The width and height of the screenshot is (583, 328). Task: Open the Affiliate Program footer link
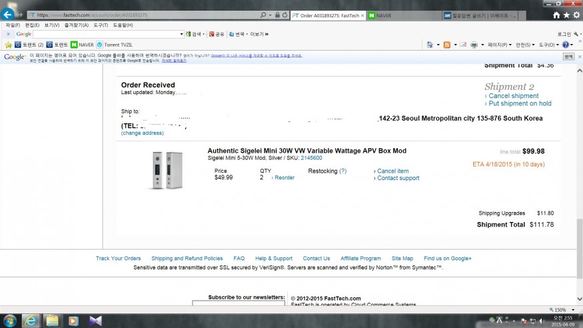pyautogui.click(x=360, y=259)
